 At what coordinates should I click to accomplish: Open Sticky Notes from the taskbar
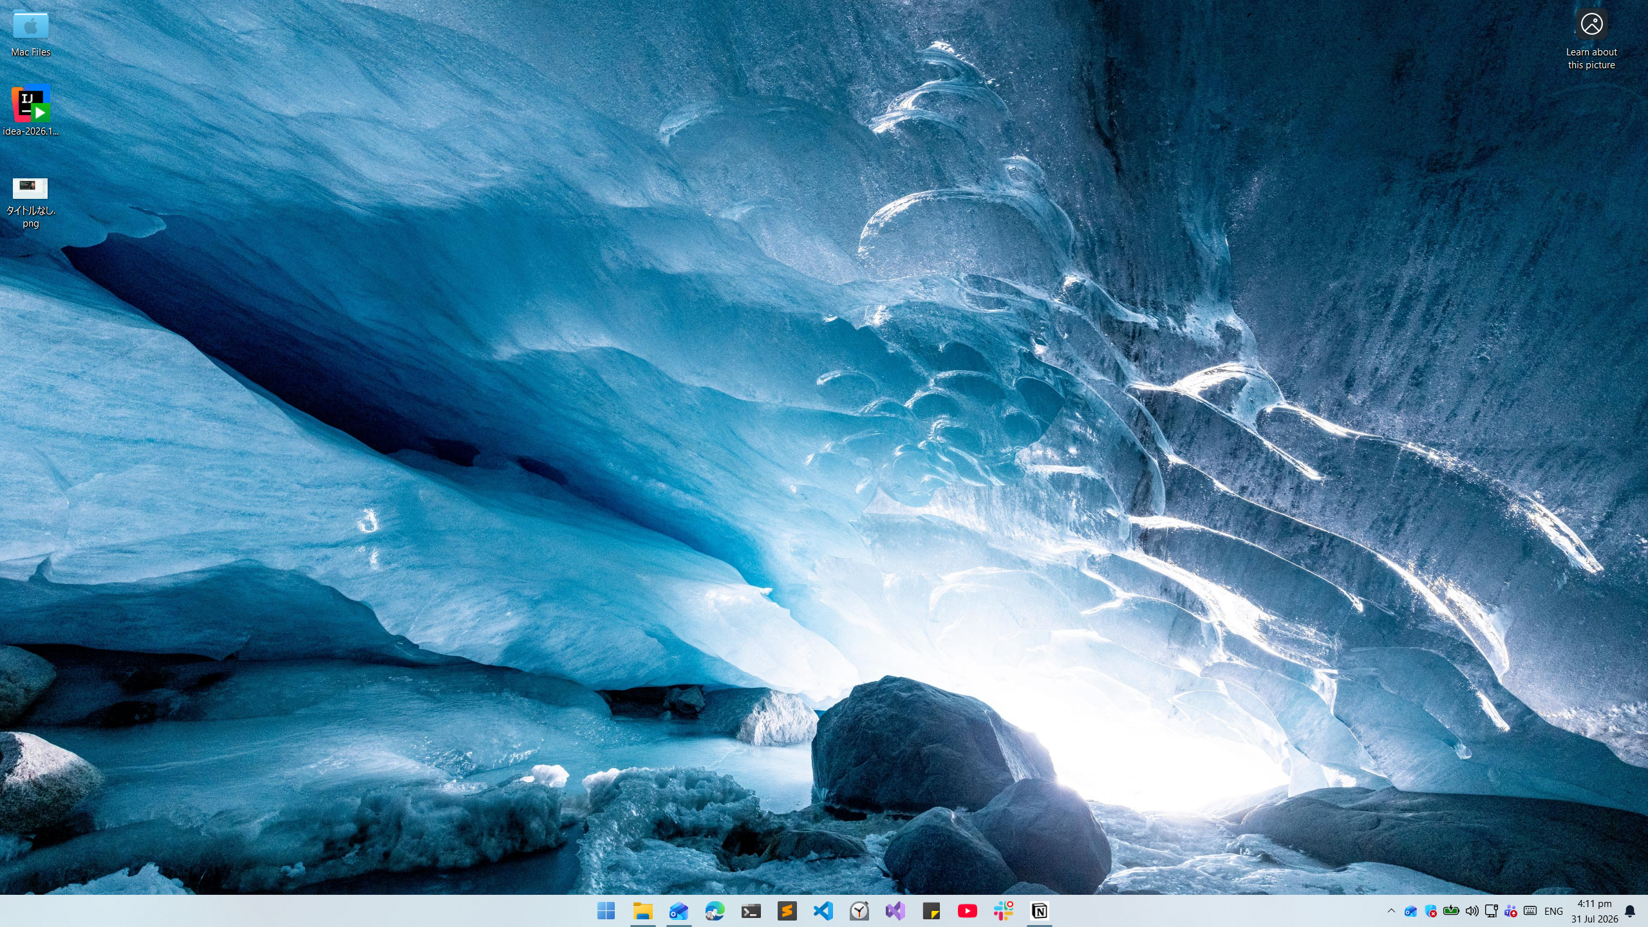click(931, 911)
